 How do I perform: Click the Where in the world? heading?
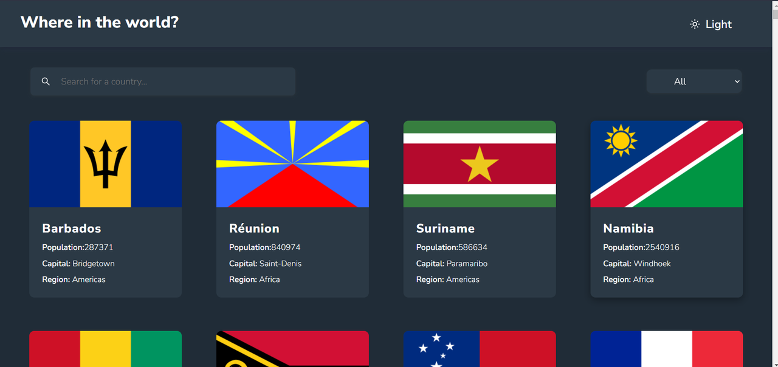[x=100, y=22]
